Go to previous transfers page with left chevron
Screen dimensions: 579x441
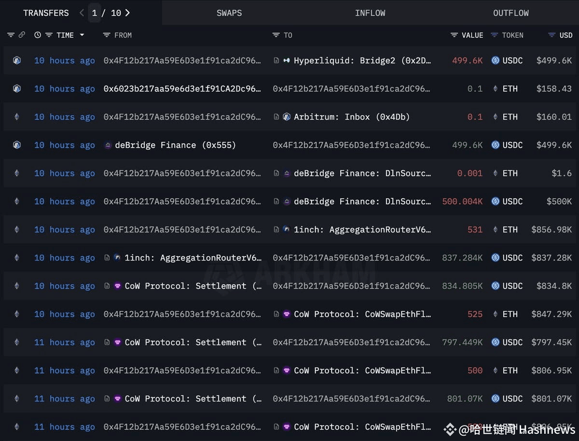82,13
